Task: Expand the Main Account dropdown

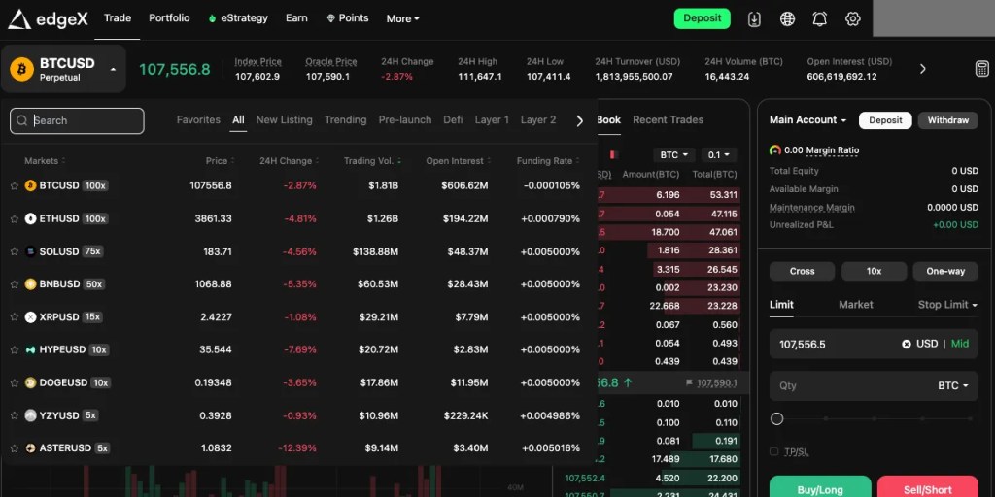Action: point(807,119)
